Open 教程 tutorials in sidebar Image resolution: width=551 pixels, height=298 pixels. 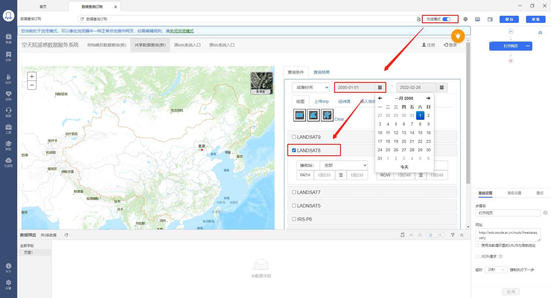[x=9, y=145]
